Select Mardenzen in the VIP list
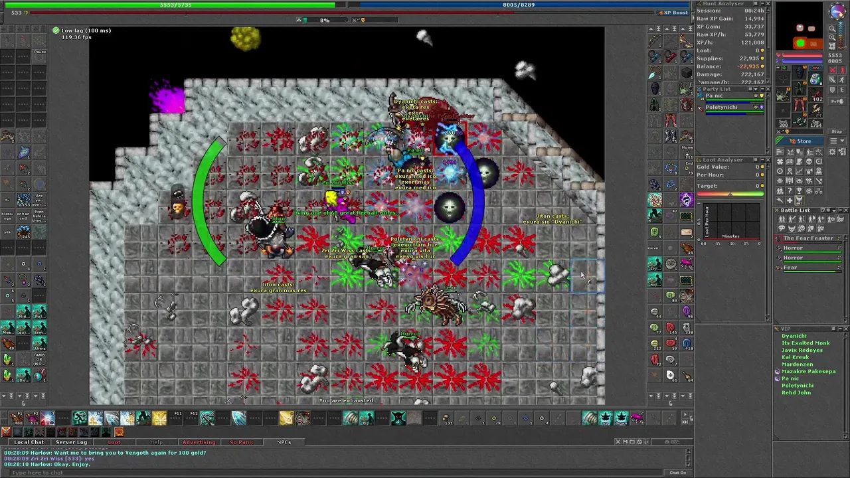This screenshot has height=478, width=850. pyautogui.click(x=797, y=364)
